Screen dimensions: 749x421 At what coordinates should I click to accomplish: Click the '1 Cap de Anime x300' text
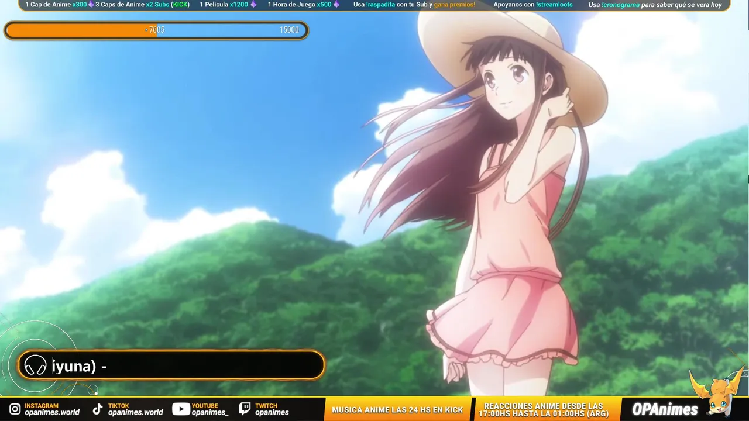click(56, 5)
